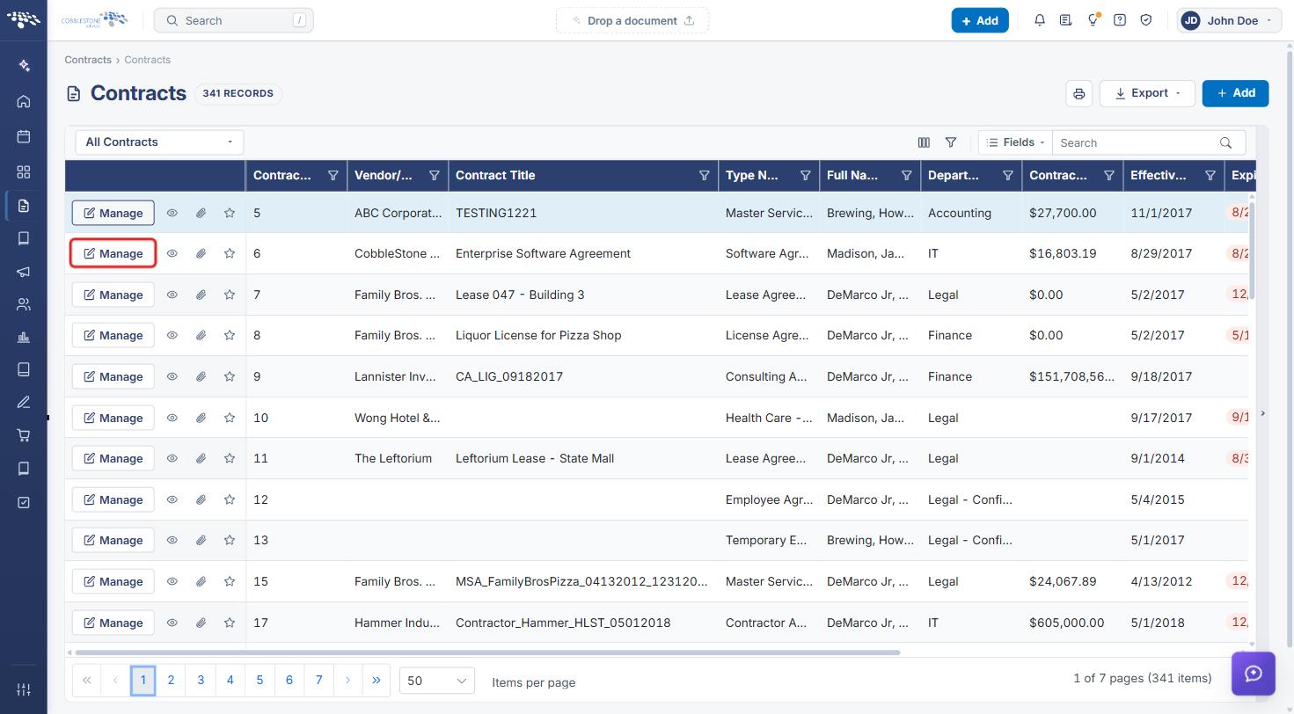Click the horizontal table scrollbar
This screenshot has width=1294, height=714.
(488, 652)
